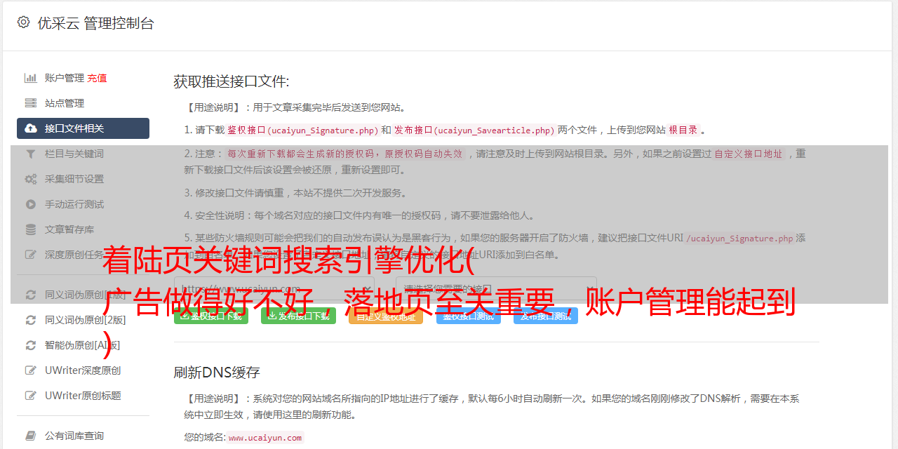Click the edit icon for 深度原创任务
898x449 pixels.
(31, 255)
